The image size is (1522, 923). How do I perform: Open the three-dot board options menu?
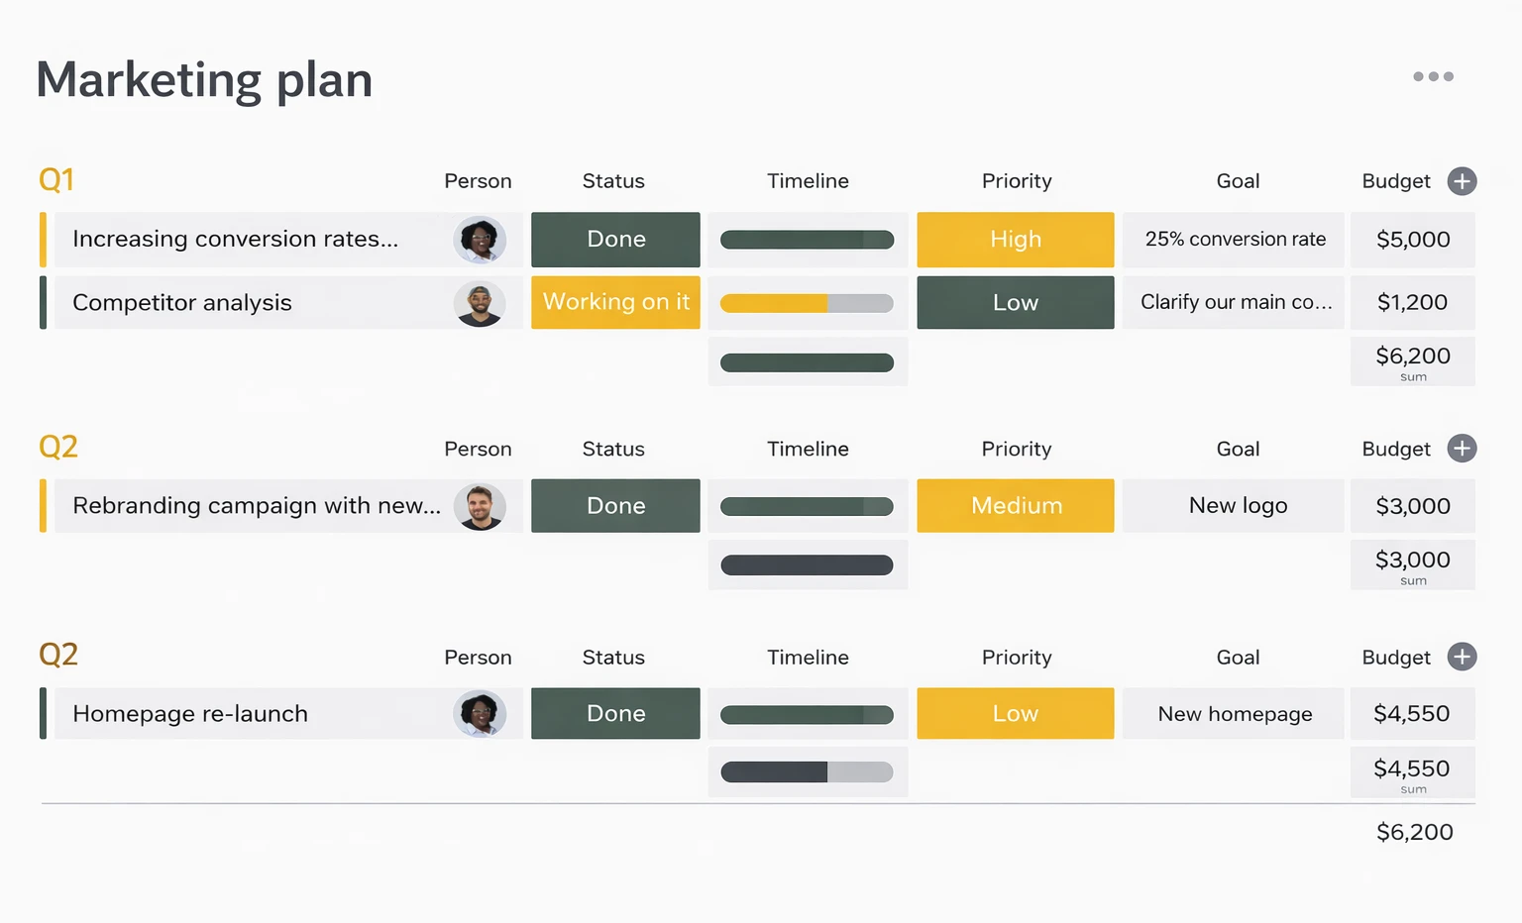(1433, 76)
